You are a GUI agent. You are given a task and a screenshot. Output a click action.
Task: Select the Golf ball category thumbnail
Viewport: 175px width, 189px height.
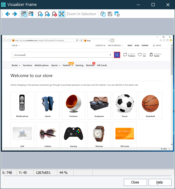tap(22, 135)
